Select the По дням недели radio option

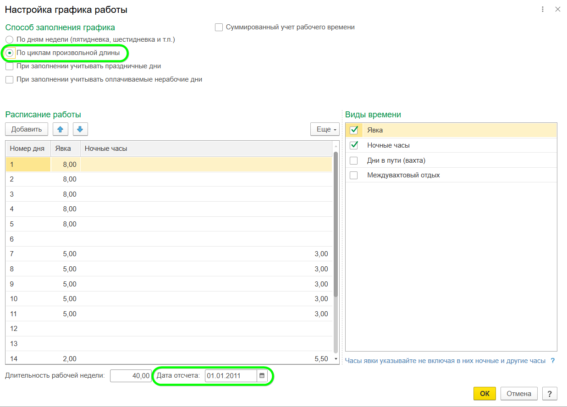[x=9, y=40]
